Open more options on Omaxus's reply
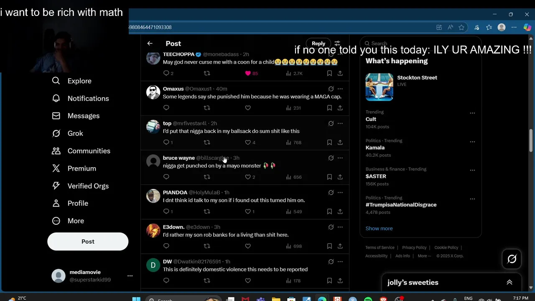Image resolution: width=535 pixels, height=301 pixels. click(x=340, y=89)
